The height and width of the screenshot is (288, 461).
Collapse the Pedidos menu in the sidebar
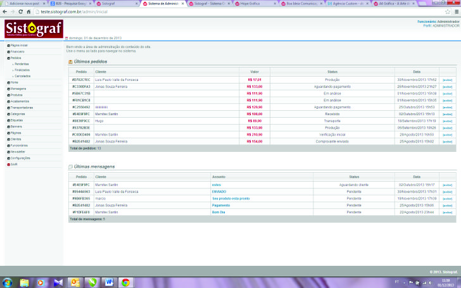click(15, 58)
